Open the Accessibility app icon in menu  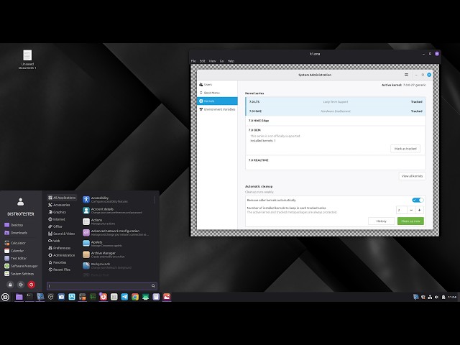(x=86, y=200)
